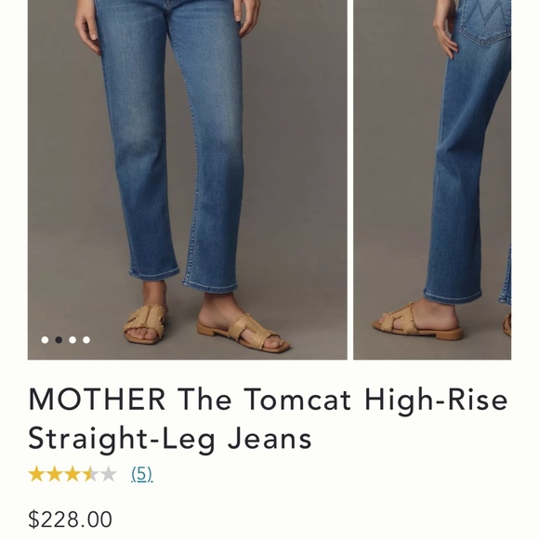Image resolution: width=539 pixels, height=539 pixels.
Task: Select the first image carousel dot
Action: (45, 340)
